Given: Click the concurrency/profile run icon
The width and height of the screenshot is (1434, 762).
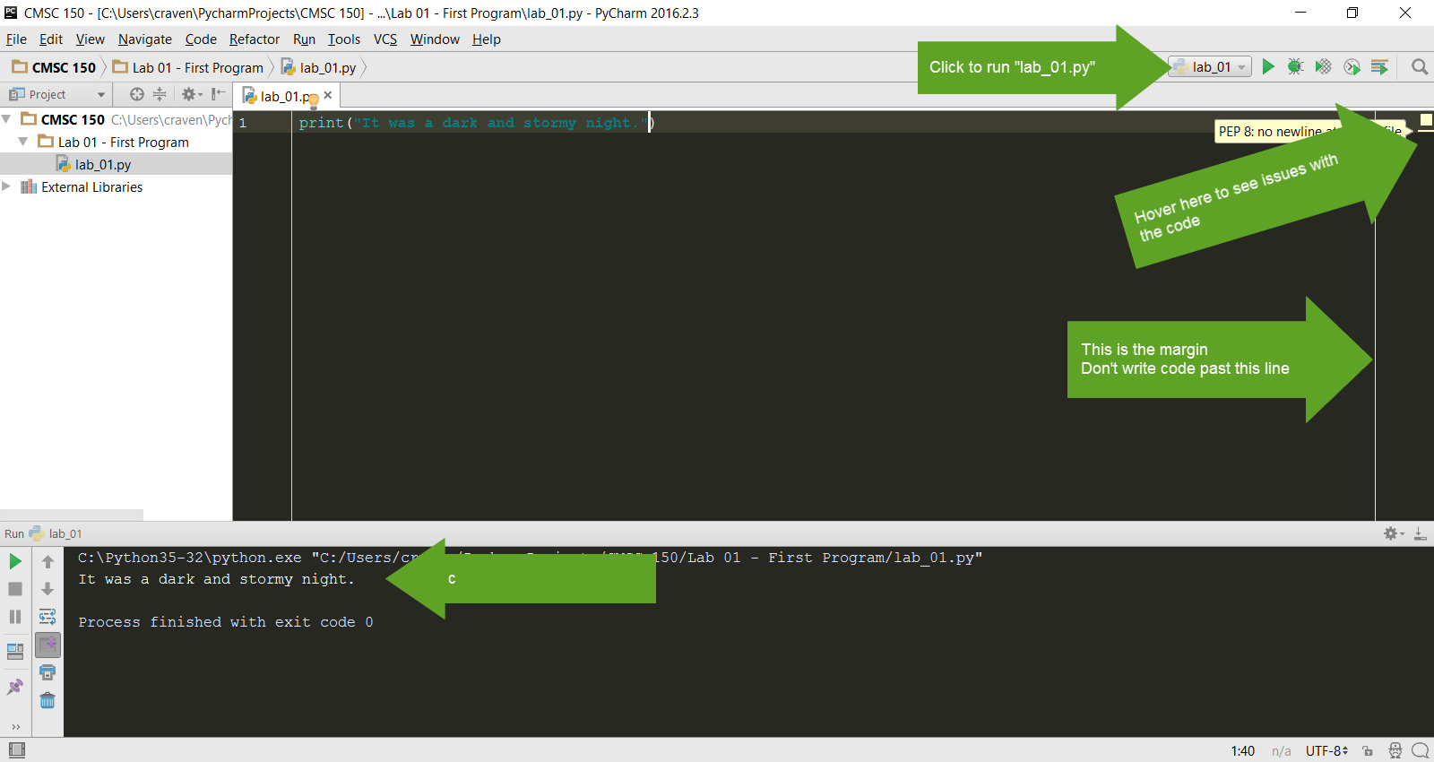Looking at the screenshot, I should pyautogui.click(x=1352, y=66).
